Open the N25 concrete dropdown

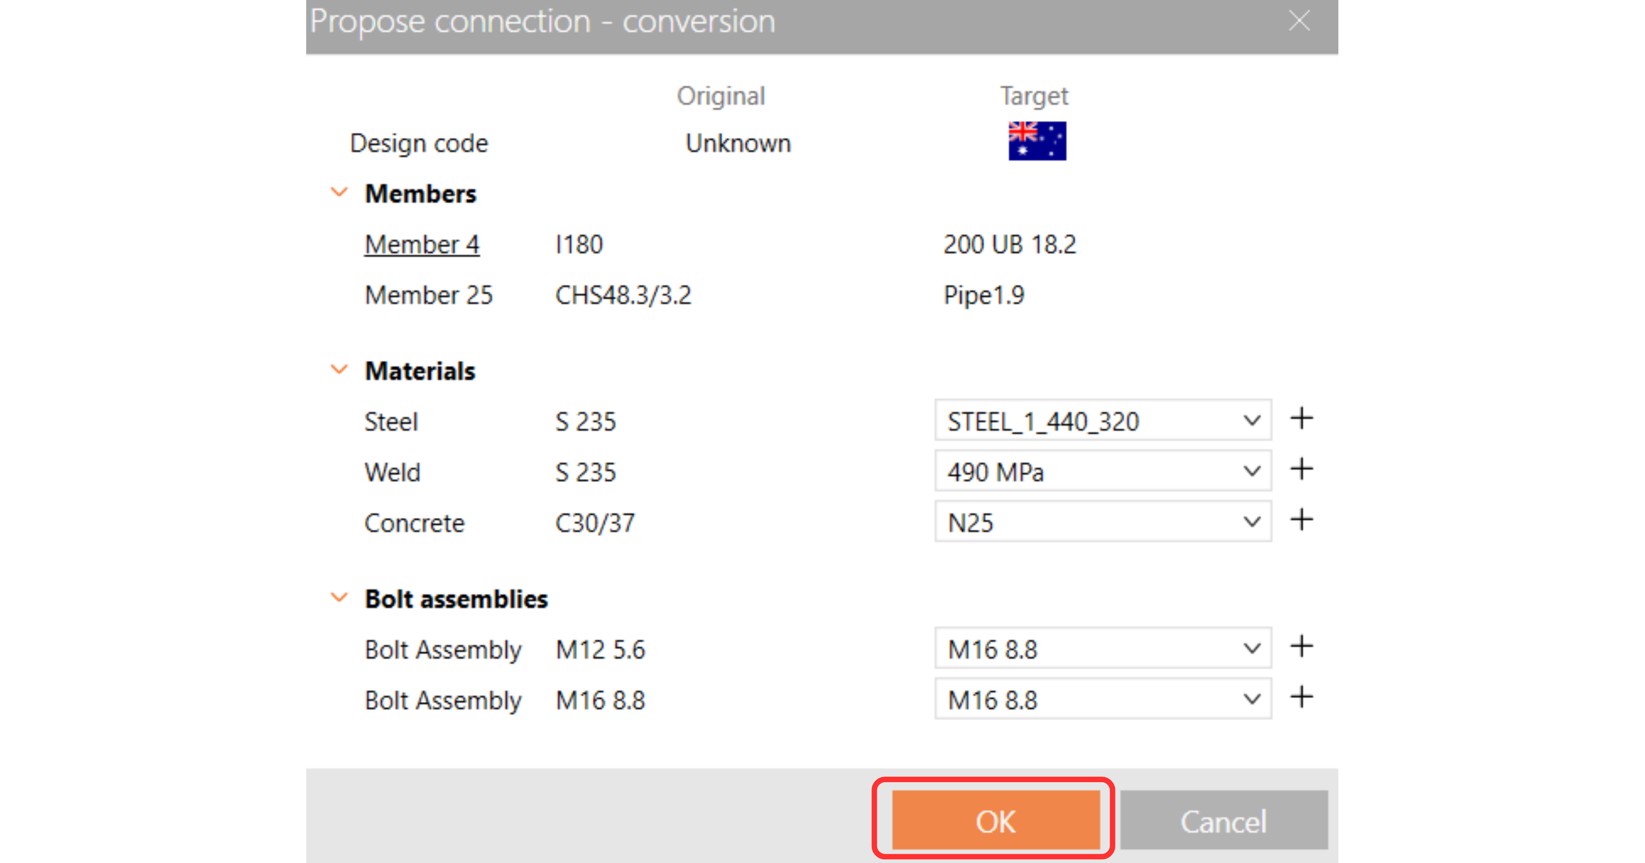pos(1102,522)
